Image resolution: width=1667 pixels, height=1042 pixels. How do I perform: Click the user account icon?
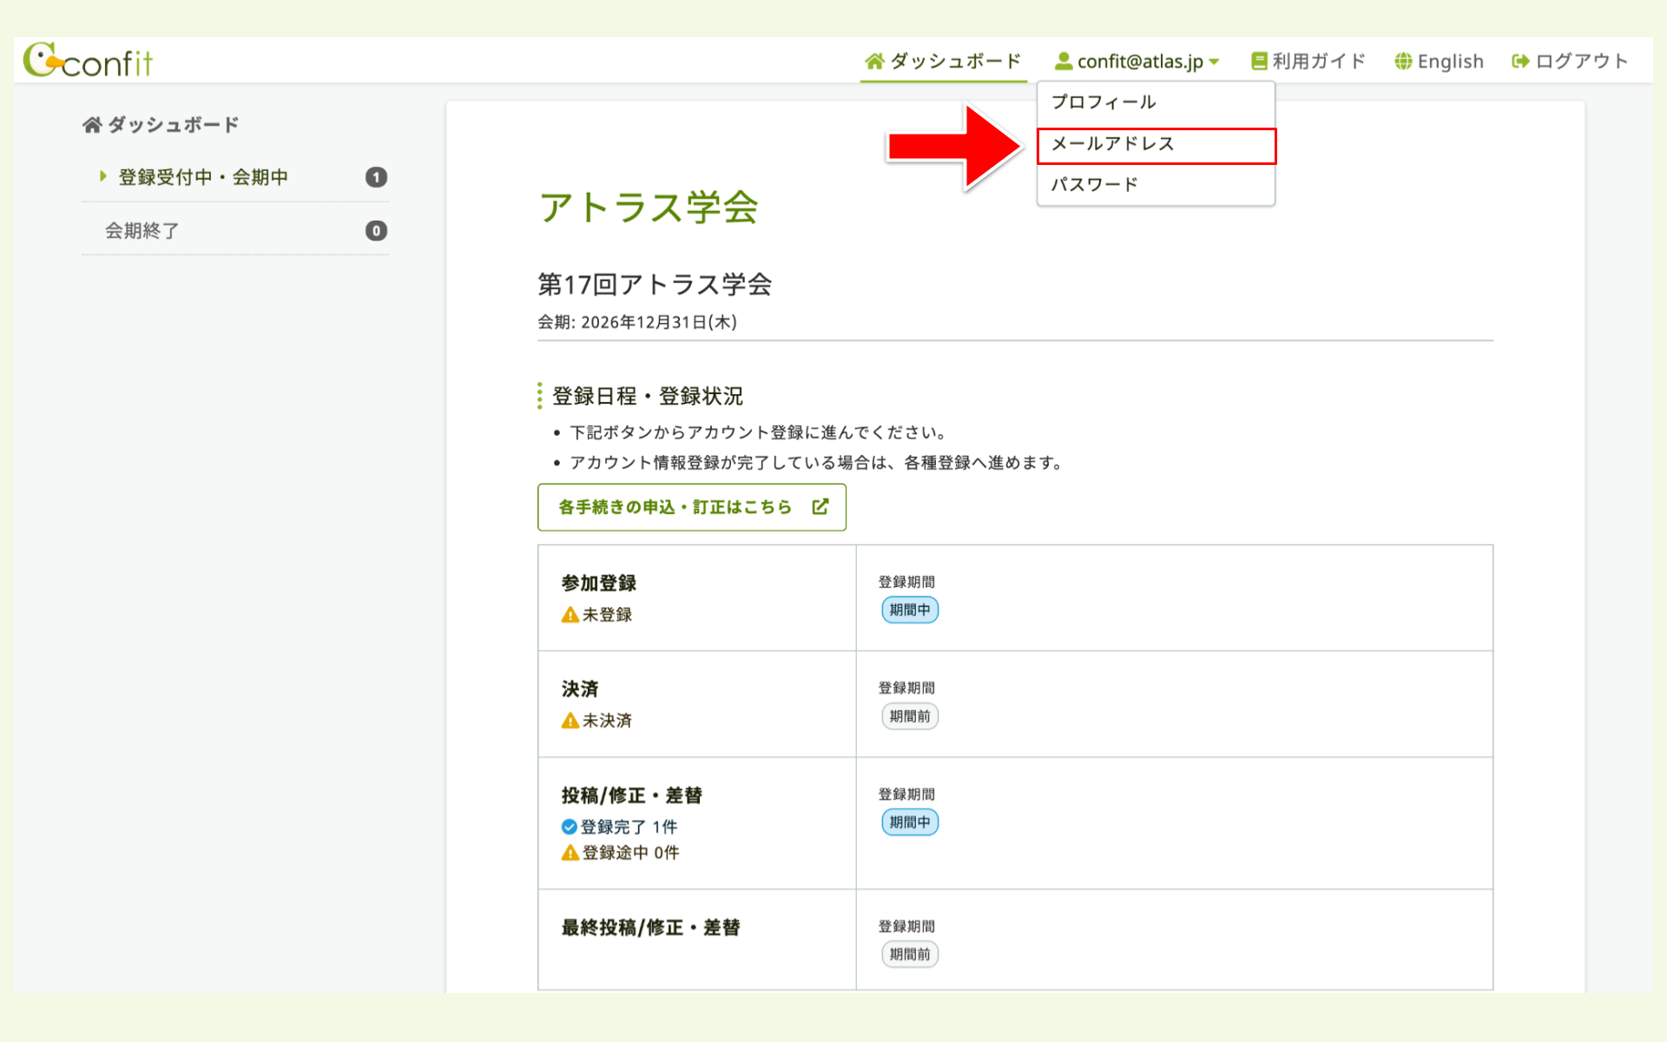tap(1063, 61)
